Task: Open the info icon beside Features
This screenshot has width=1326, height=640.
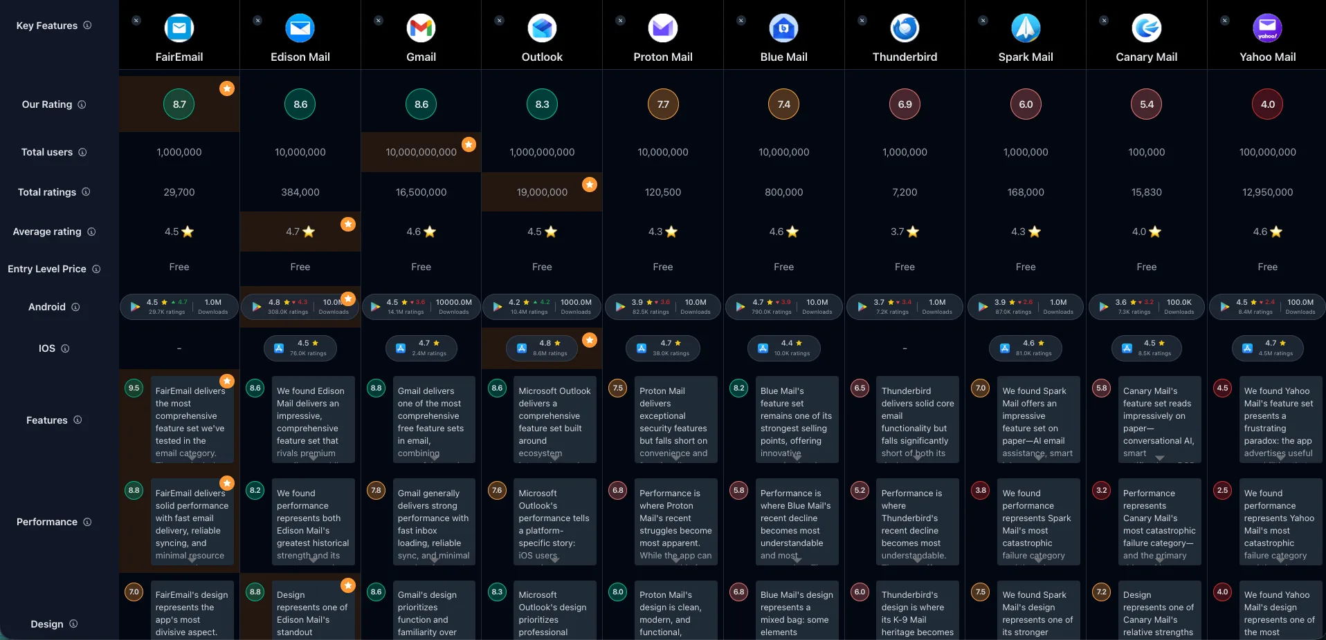Action: coord(78,420)
